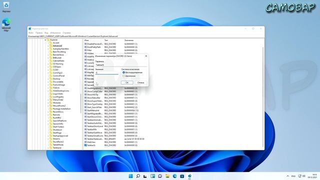Open the Правка menu
Screen dimensions: 320x180
pos(39,32)
